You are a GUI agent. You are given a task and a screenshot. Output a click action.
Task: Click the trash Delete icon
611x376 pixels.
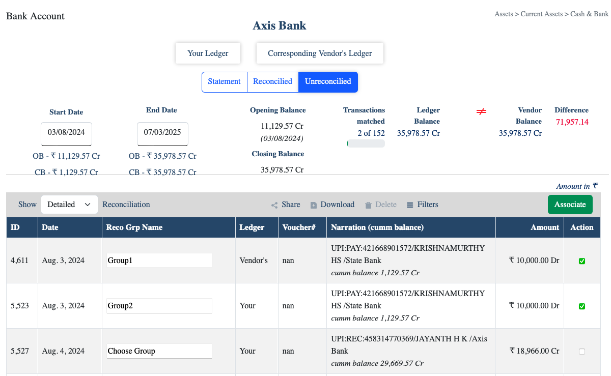coord(368,205)
